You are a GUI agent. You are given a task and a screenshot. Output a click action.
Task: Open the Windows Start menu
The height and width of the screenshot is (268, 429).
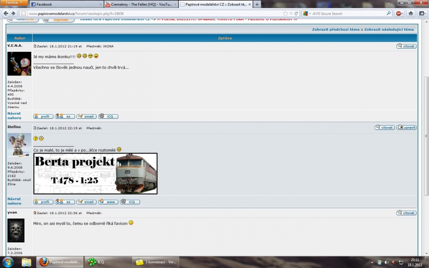tap(8, 262)
